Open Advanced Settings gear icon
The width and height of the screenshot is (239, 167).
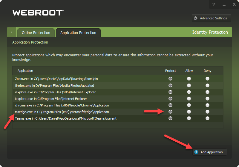click(x=196, y=18)
